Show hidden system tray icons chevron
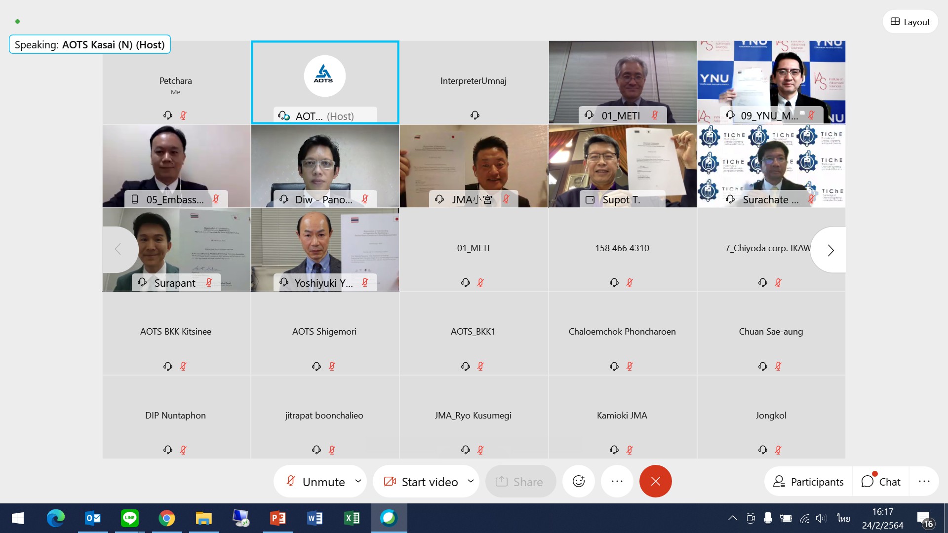 point(733,518)
